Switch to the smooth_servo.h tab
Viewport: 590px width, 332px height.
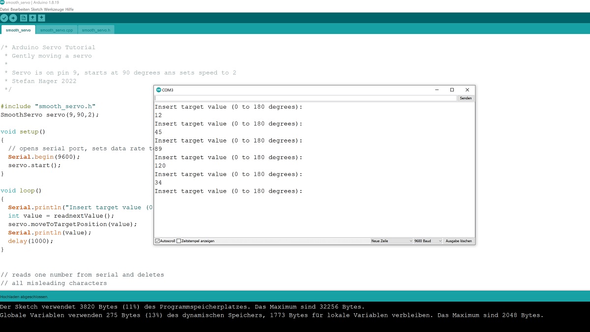(96, 30)
